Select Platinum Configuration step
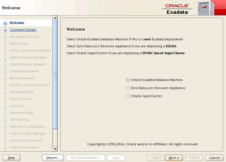The height and width of the screenshot is (162, 226). click(28, 127)
